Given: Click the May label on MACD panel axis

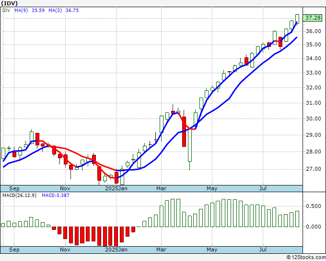Looking at the screenshot, I should pos(212,250).
